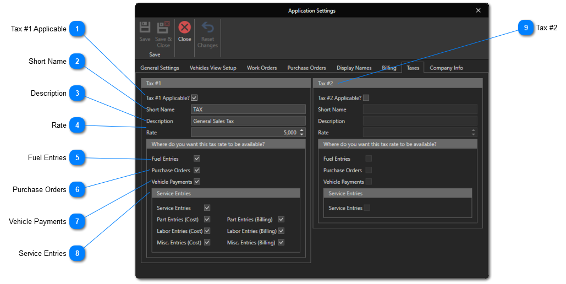Click the blue callout marker number 9

526,28
